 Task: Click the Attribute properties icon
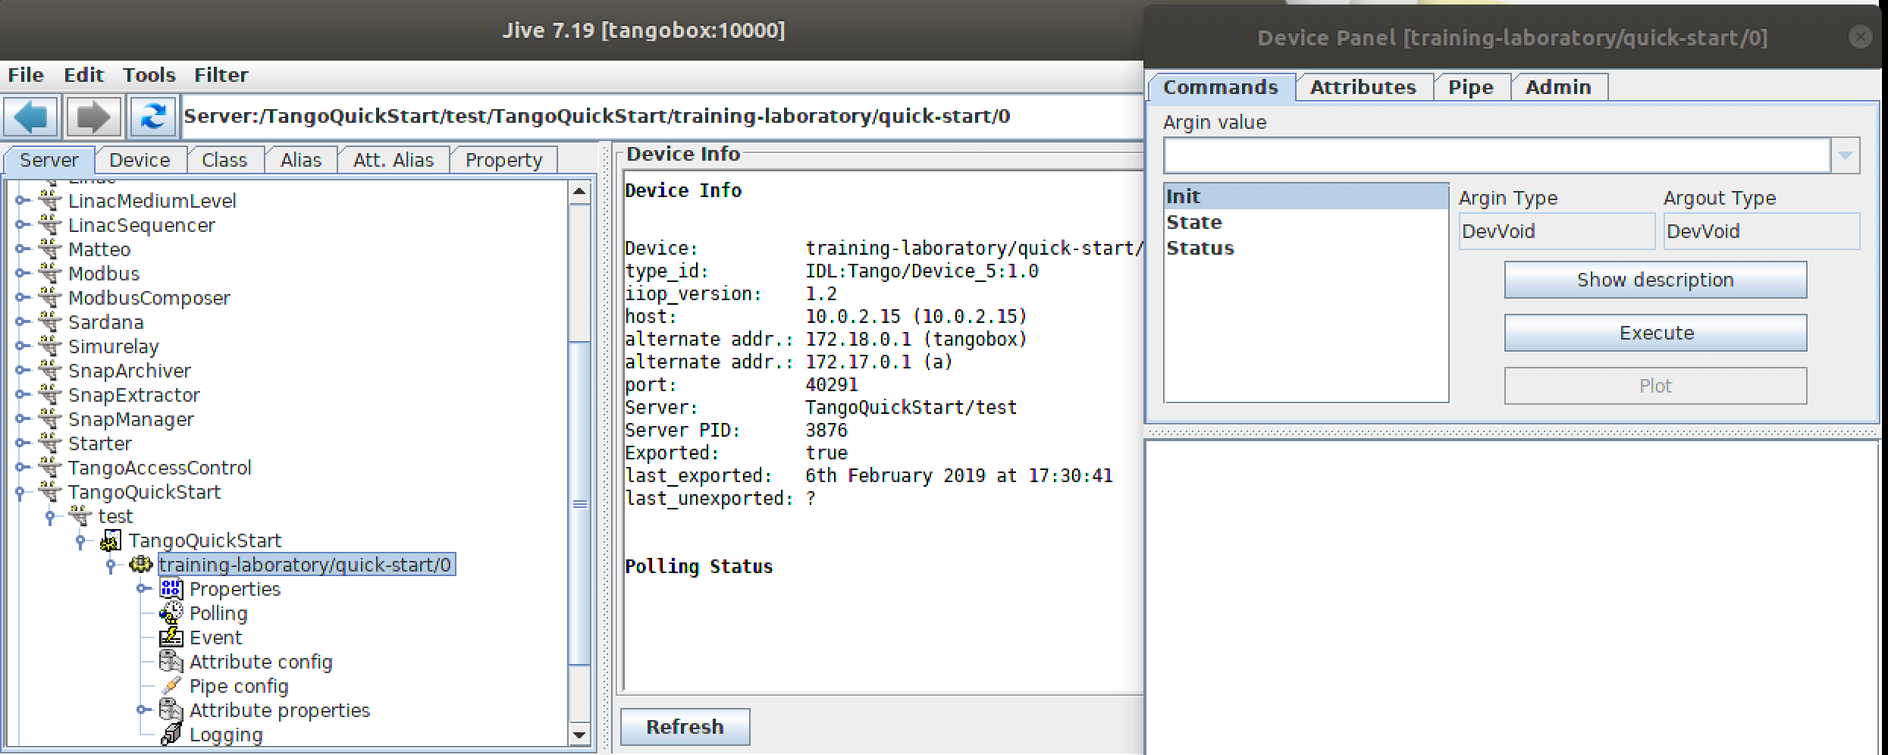[171, 710]
